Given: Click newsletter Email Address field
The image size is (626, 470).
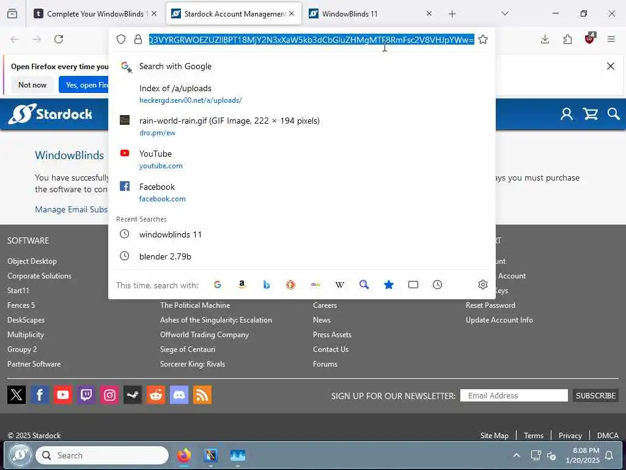Looking at the screenshot, I should click(514, 395).
